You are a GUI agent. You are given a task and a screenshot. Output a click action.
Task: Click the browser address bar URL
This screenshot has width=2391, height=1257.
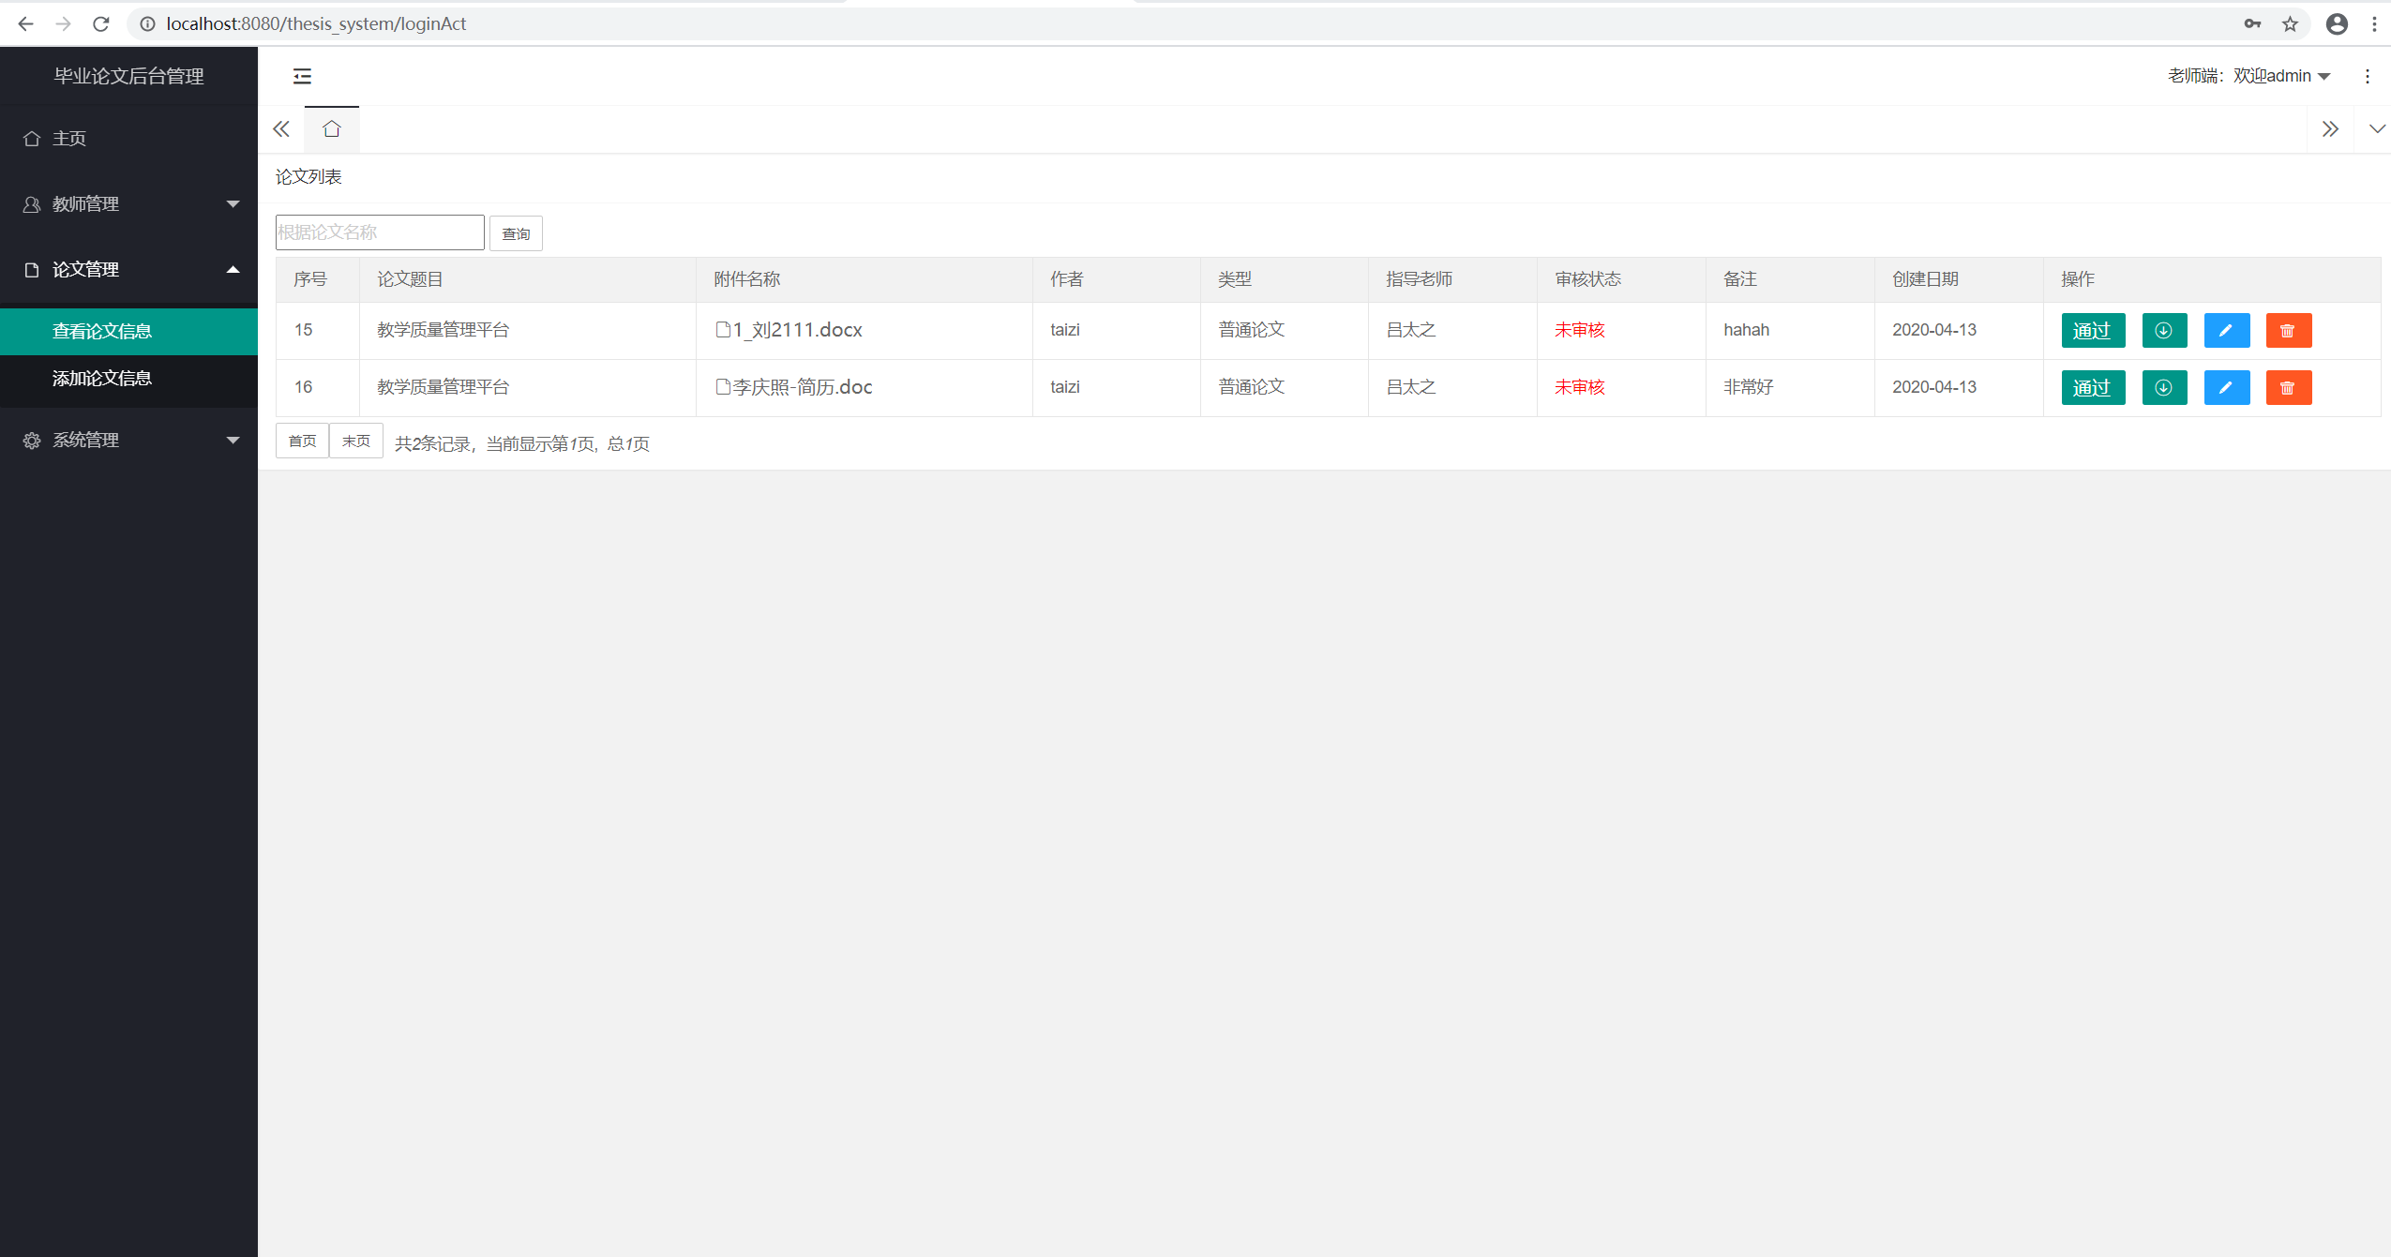point(316,23)
